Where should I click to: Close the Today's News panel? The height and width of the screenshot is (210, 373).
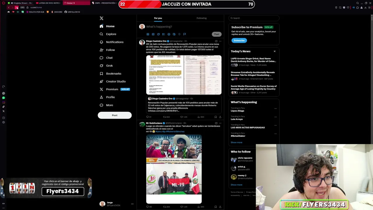pos(275,51)
